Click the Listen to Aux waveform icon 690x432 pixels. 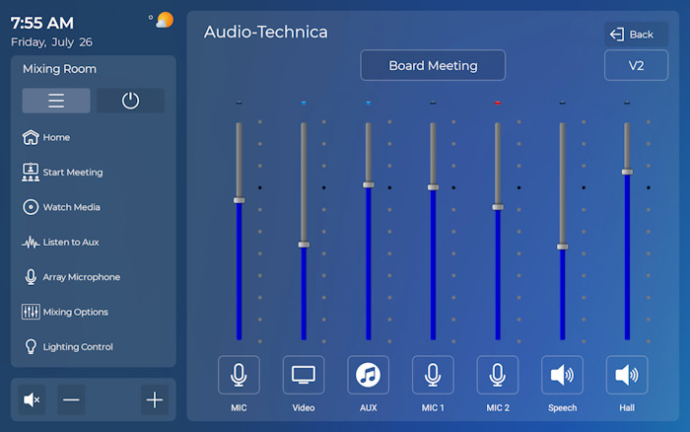[x=31, y=243]
